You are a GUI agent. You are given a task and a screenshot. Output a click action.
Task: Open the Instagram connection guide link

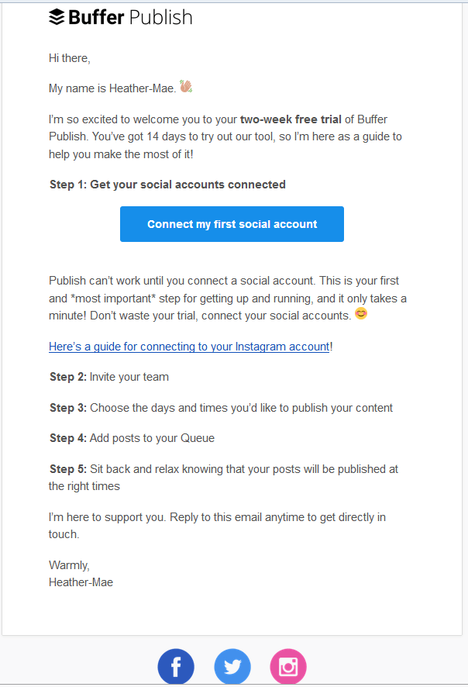(x=189, y=347)
